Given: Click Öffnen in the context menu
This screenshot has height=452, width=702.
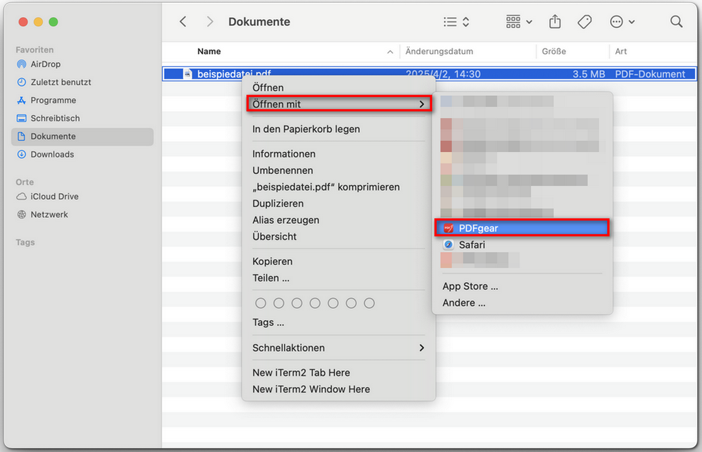Looking at the screenshot, I should coord(267,88).
